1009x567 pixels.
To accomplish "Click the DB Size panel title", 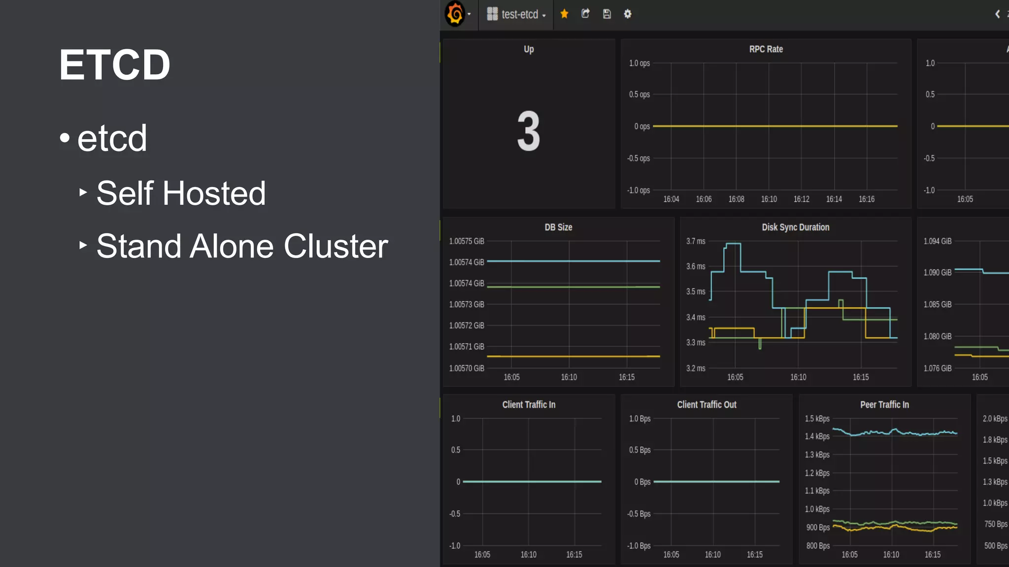I will 558,227.
